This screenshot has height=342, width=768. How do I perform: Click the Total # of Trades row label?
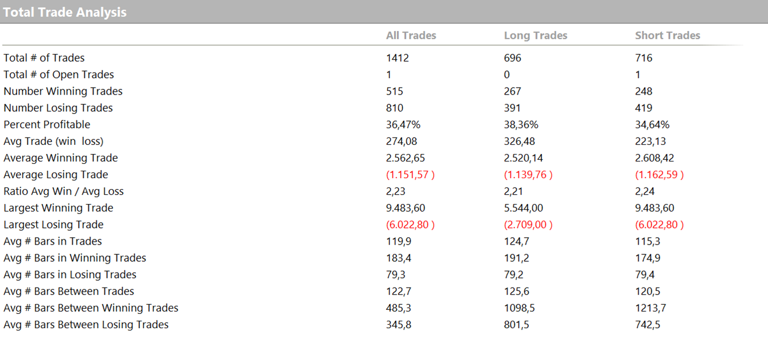click(x=44, y=58)
